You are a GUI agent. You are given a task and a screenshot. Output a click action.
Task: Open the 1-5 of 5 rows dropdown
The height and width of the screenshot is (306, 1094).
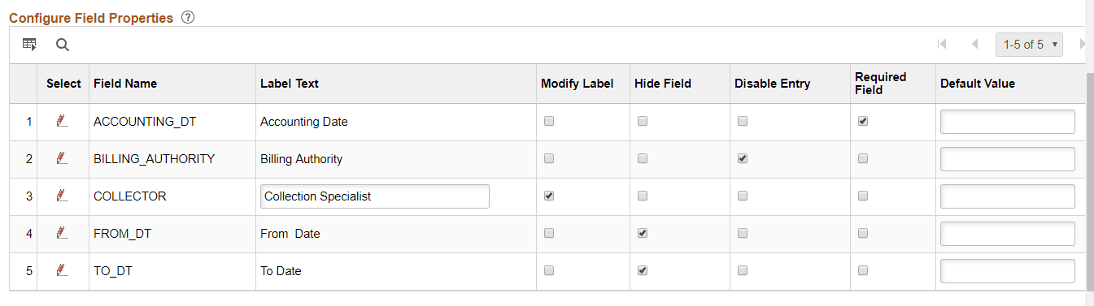coord(1030,45)
